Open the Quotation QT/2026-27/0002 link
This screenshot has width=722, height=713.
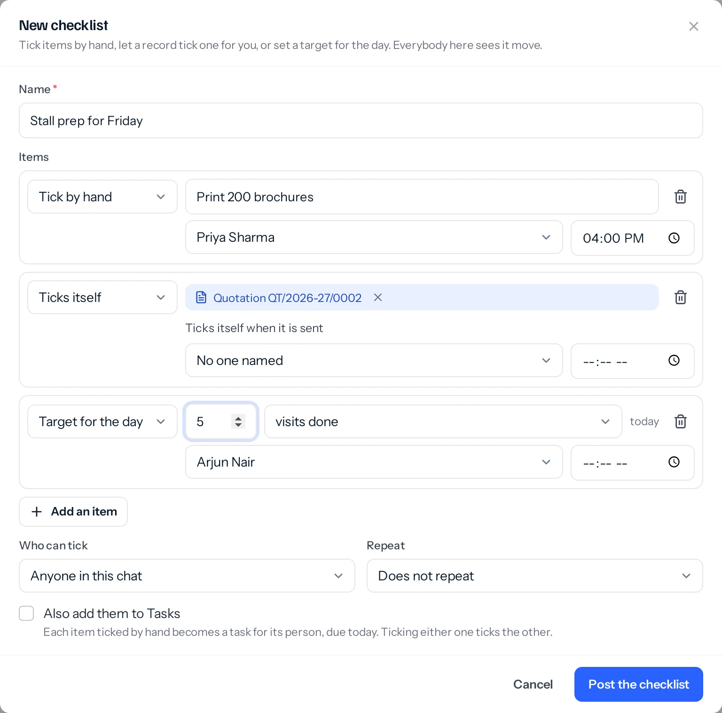coord(287,298)
